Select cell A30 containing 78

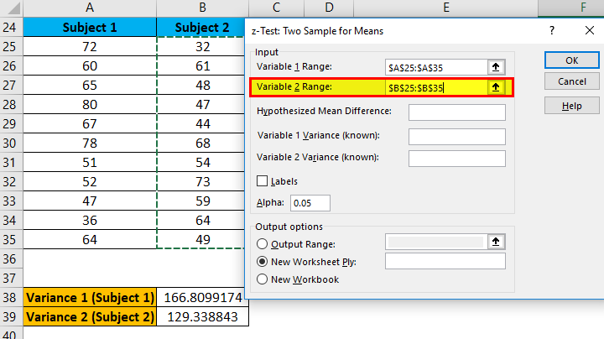(90, 143)
